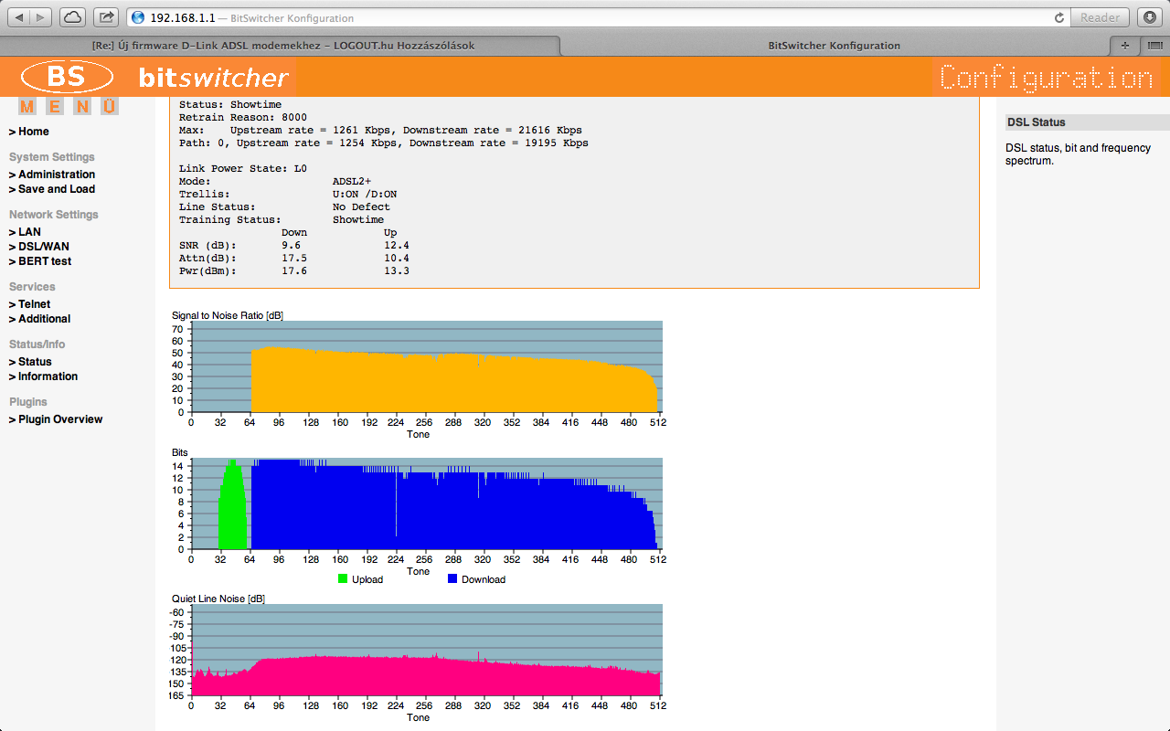This screenshot has width=1170, height=731.
Task: Select the BitSwitcher Konfiguration tab
Action: [x=834, y=46]
